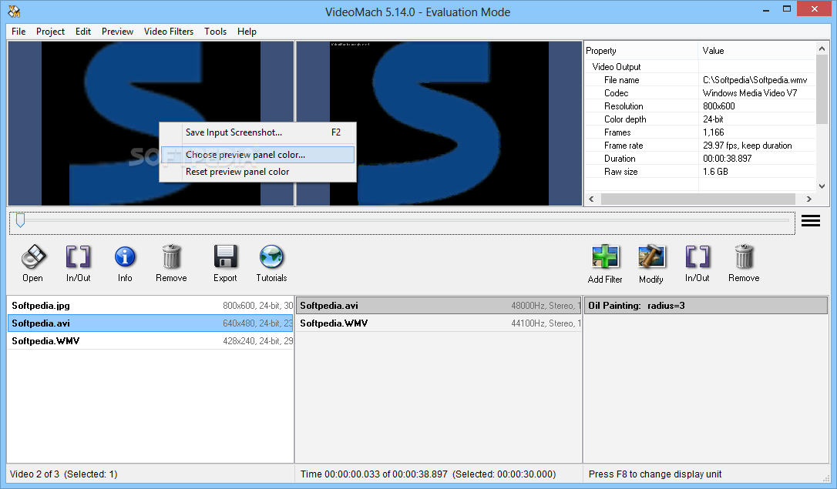Open the Project menu
Image resolution: width=837 pixels, height=489 pixels.
tap(50, 32)
